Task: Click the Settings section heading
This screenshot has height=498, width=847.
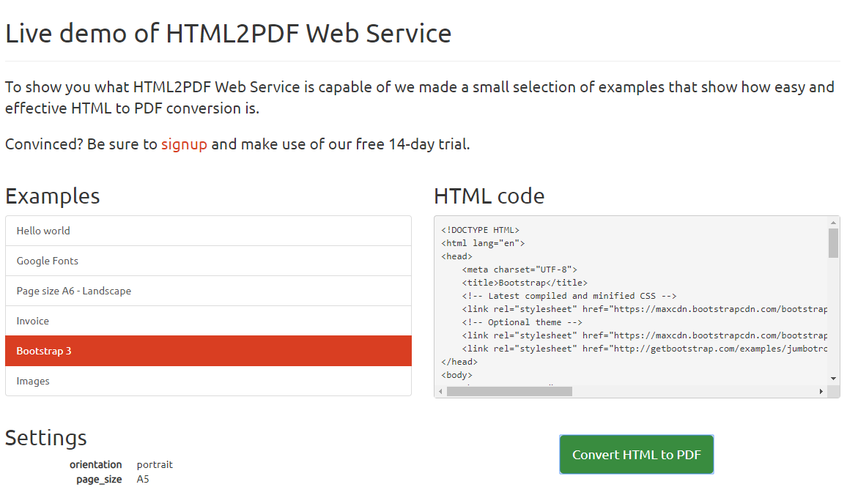Action: [45, 437]
